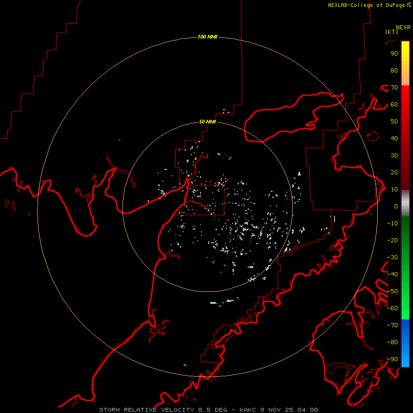413x413 pixels.
Task: Select the -10 value on the velocity scale
Action: click(392, 223)
